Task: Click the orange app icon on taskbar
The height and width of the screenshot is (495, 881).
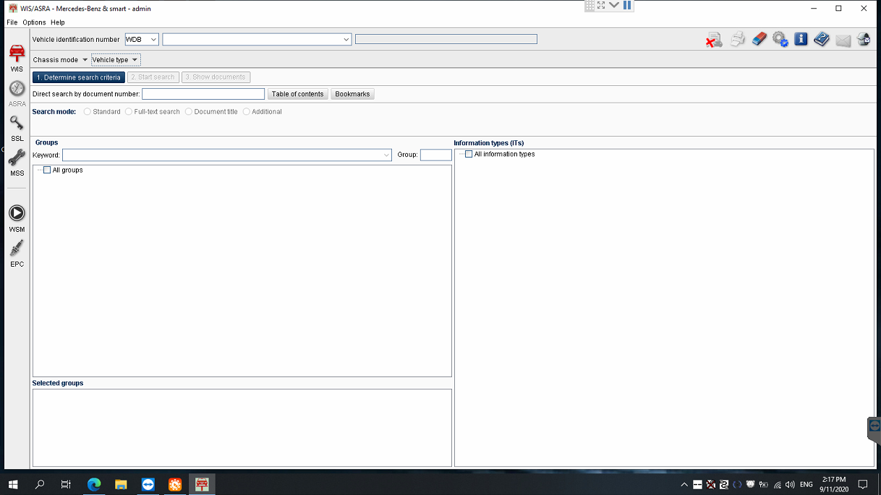Action: coord(174,484)
